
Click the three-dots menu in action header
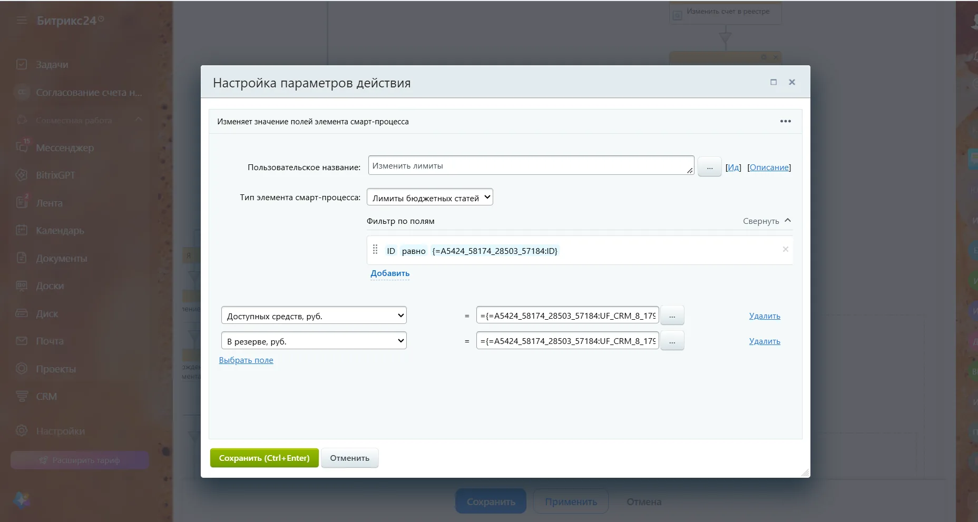point(785,121)
